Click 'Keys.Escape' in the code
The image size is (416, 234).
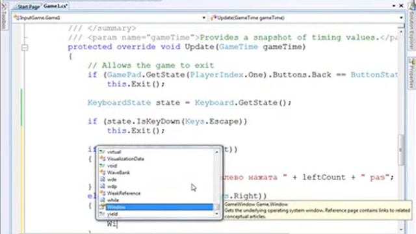(x=213, y=122)
